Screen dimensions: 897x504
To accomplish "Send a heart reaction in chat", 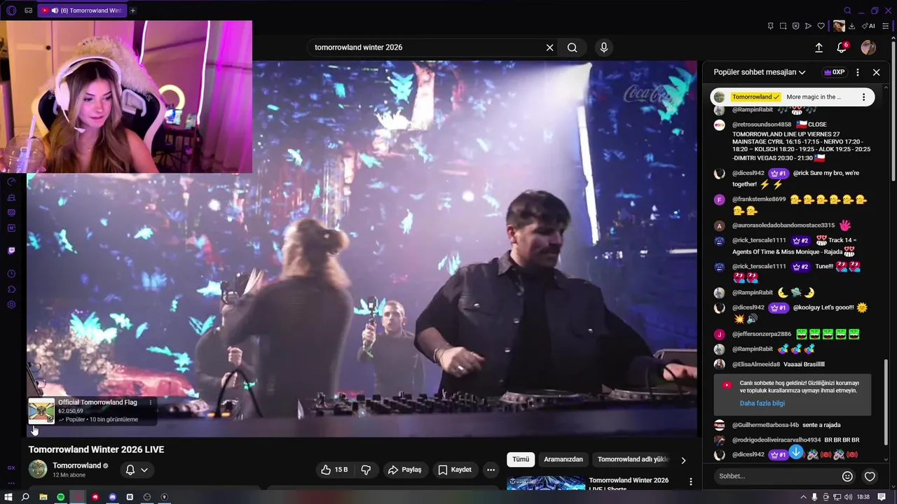I will tap(870, 476).
